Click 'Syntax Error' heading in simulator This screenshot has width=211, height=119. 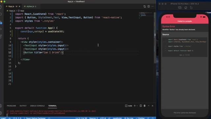(168, 26)
